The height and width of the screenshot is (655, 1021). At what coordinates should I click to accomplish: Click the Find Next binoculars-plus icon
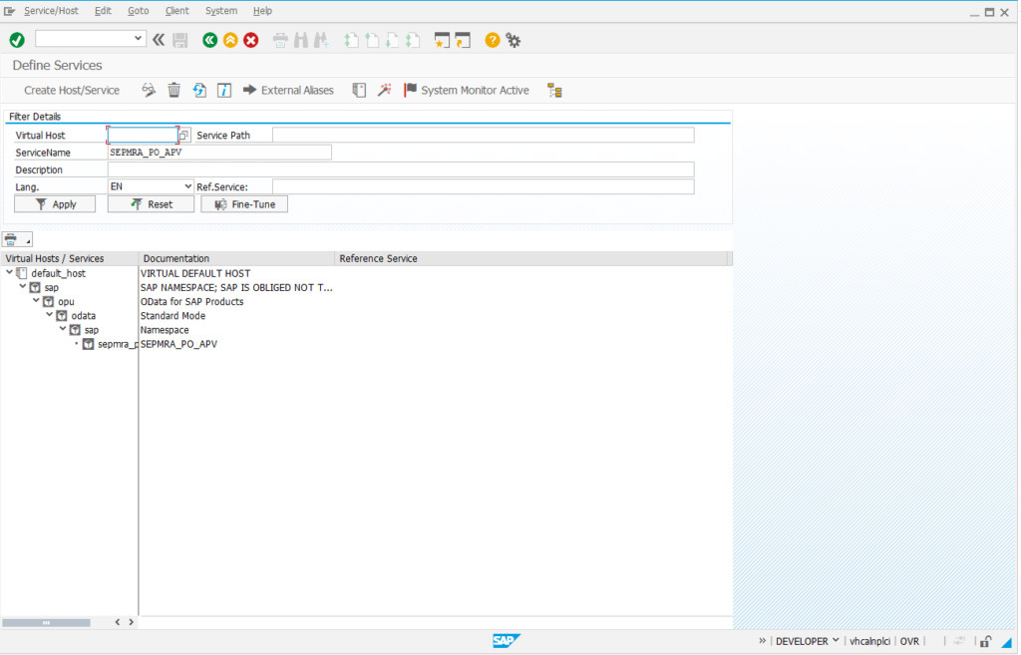coord(321,40)
